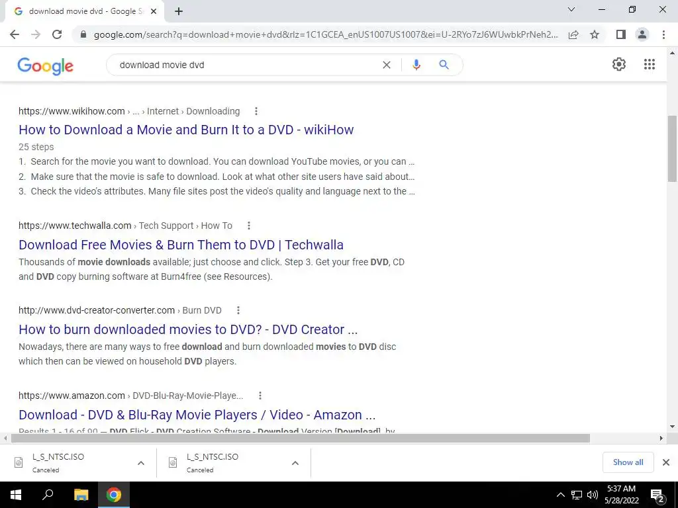Open How to Download a Movie wikiHow link
678x508 pixels.
(186, 130)
